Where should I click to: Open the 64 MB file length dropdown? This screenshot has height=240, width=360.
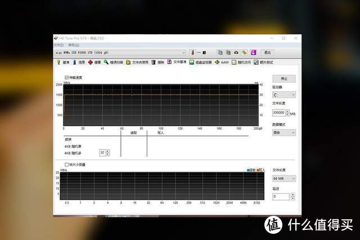(x=284, y=178)
